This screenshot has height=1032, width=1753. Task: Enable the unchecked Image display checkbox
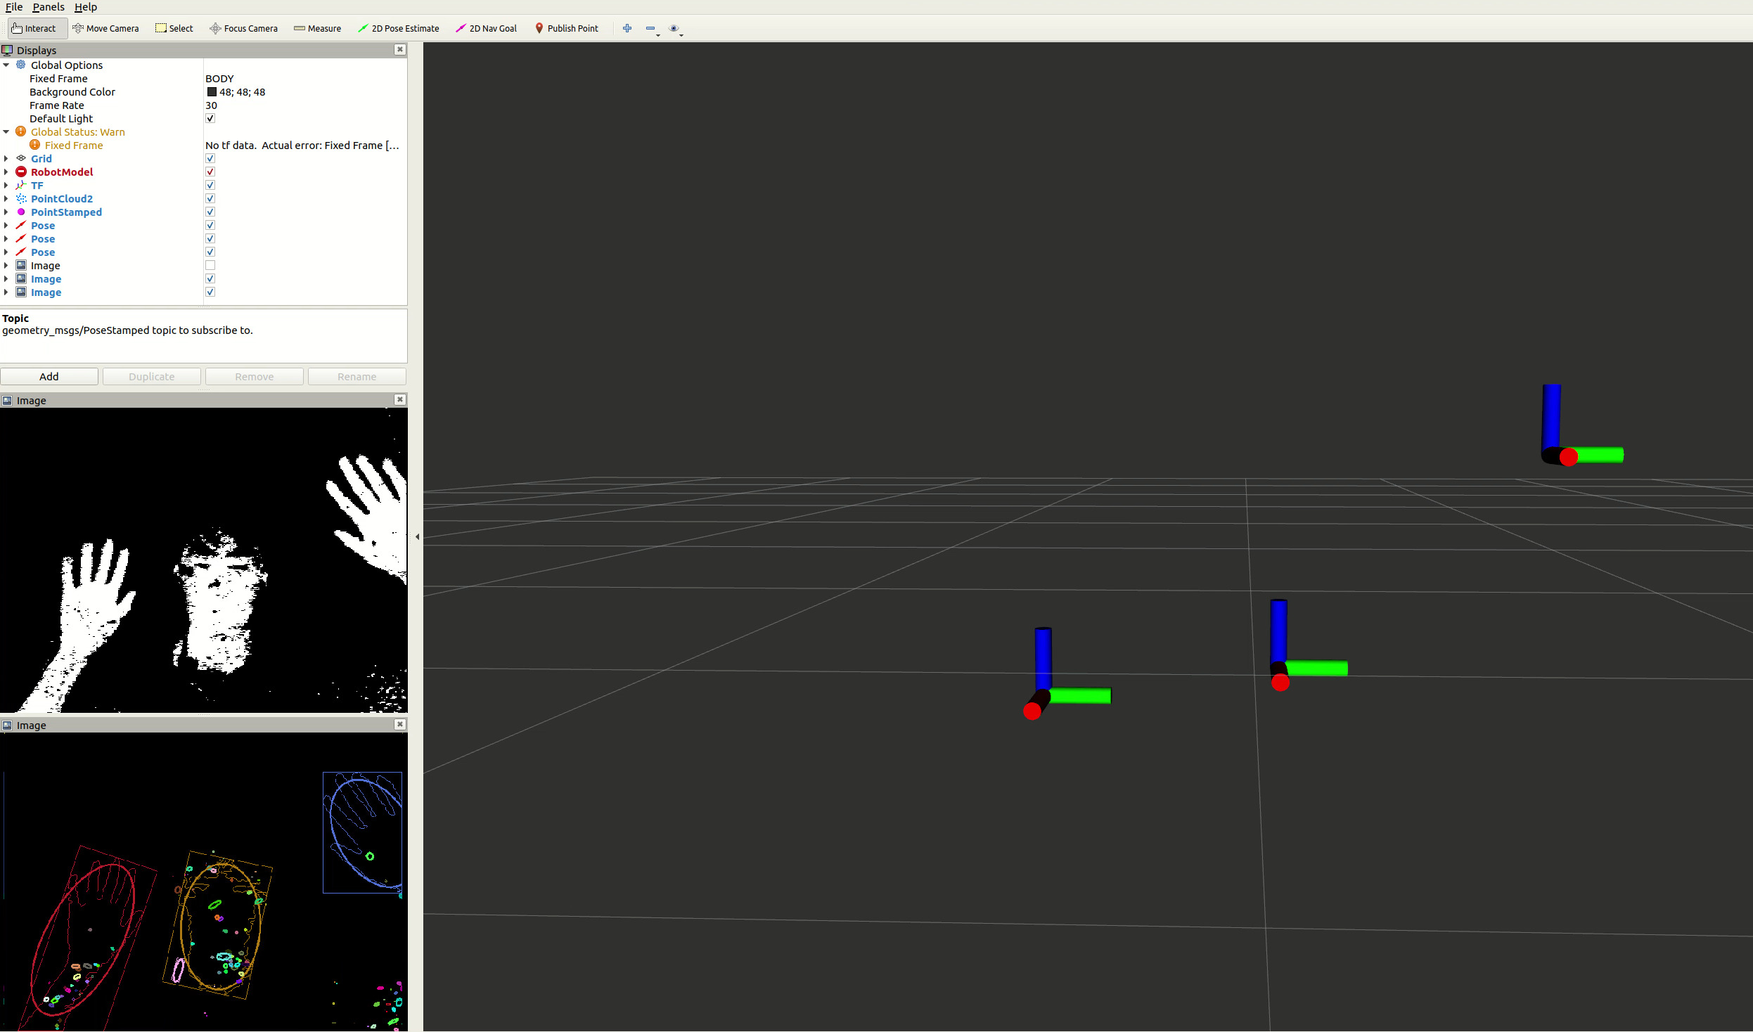(x=210, y=266)
